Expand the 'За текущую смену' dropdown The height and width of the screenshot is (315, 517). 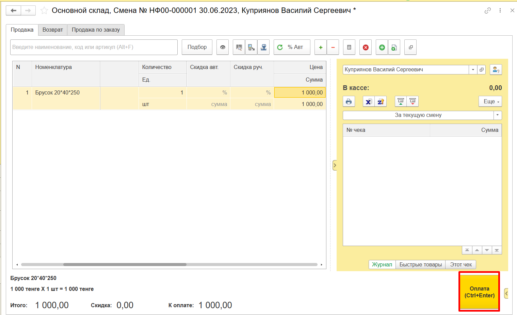pyautogui.click(x=498, y=115)
